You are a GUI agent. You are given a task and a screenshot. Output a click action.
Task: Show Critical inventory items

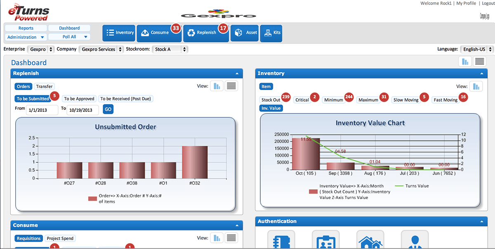302,100
